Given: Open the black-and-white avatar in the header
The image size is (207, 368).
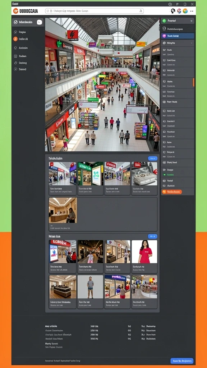Looking at the screenshot, I should tap(173, 11).
